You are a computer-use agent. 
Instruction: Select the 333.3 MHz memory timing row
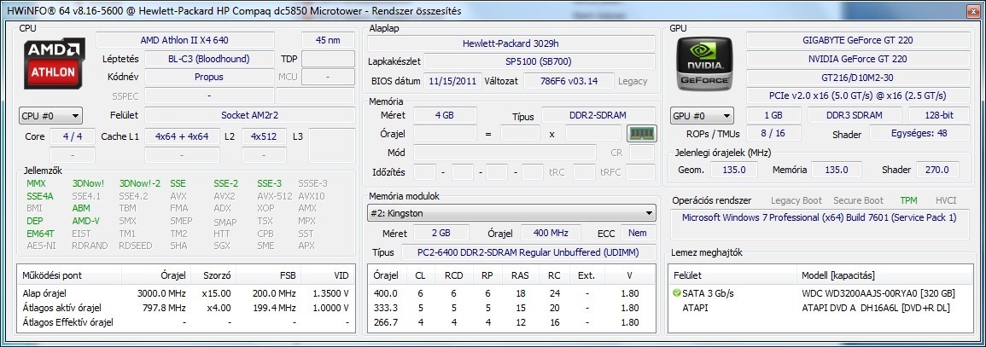coord(511,308)
